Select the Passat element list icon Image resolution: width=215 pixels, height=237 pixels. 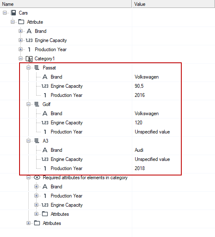(x=37, y=68)
